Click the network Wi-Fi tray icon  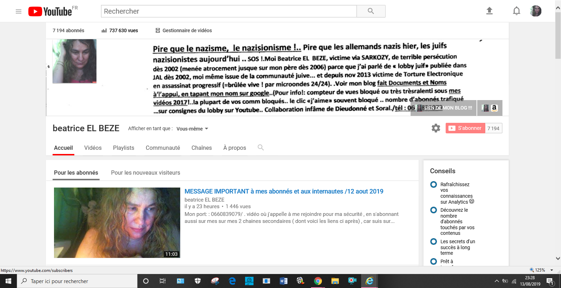click(514, 281)
